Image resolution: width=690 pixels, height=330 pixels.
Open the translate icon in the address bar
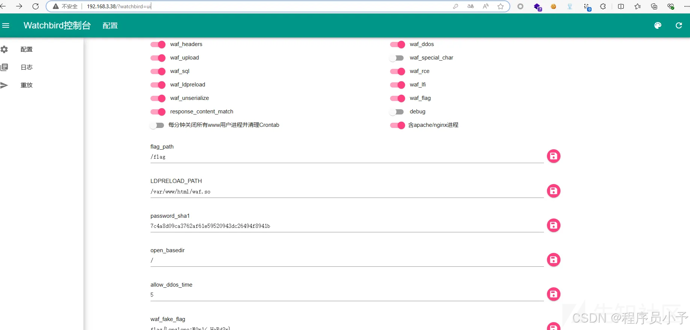click(x=471, y=6)
